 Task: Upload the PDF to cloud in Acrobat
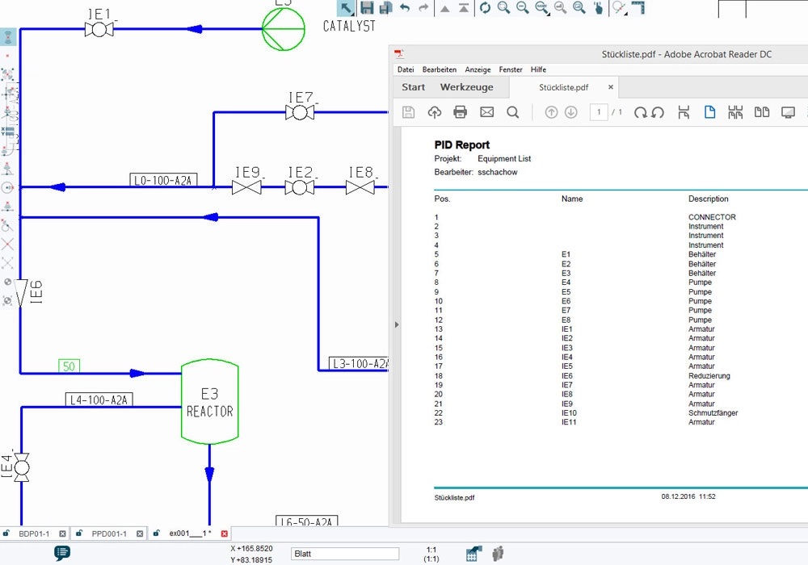tap(435, 112)
